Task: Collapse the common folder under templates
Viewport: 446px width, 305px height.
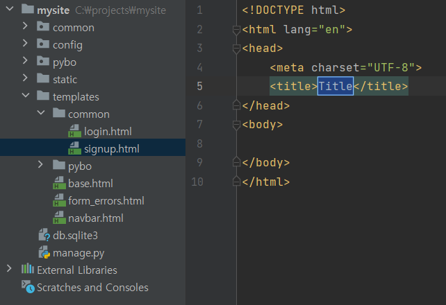Action: point(41,112)
